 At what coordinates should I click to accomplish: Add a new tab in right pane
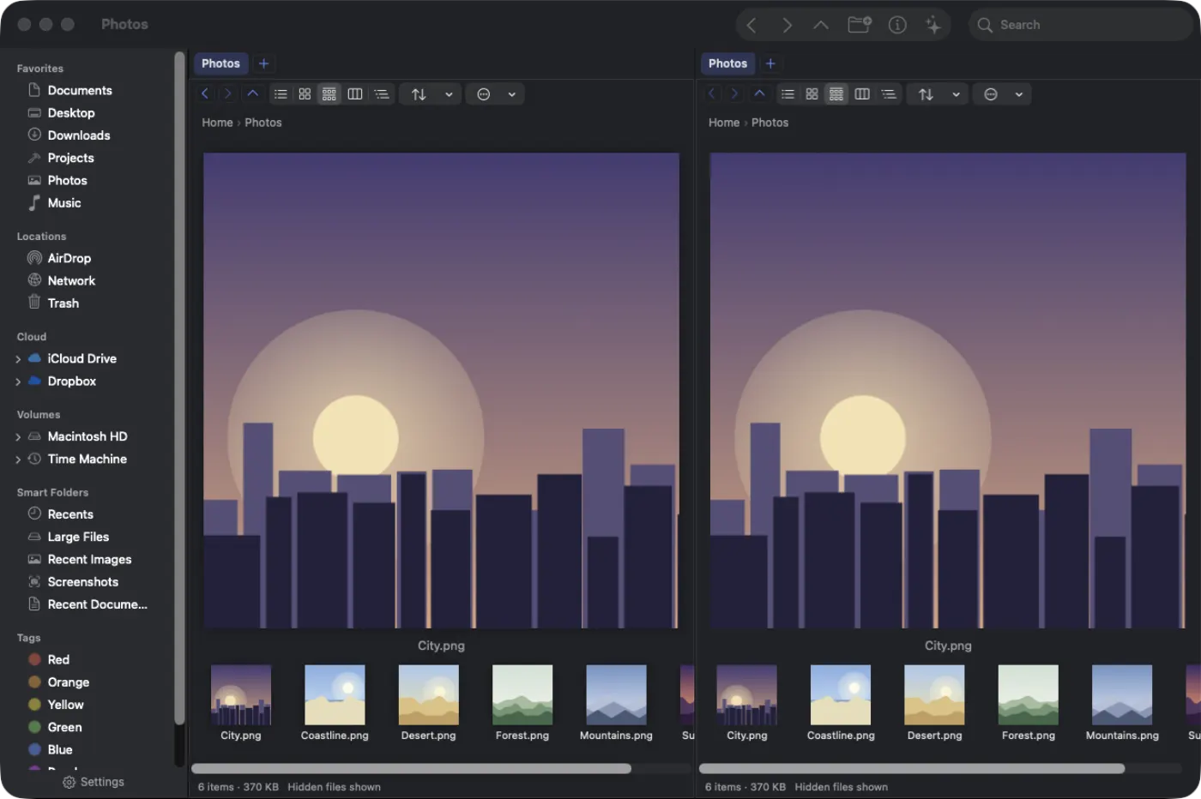point(770,63)
